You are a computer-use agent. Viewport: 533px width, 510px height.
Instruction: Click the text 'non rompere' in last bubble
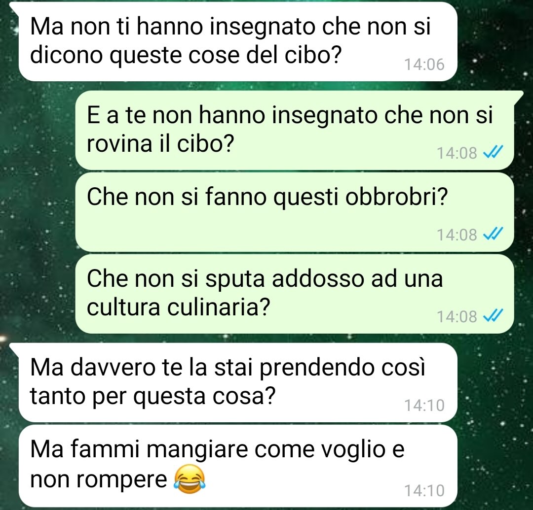tap(99, 479)
